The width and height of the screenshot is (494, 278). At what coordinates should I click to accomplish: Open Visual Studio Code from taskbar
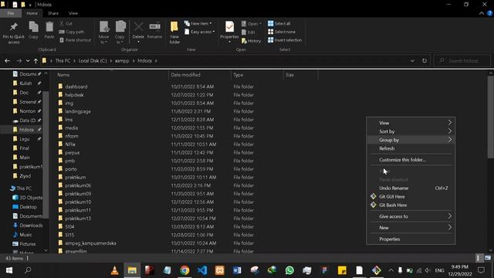pyautogui.click(x=202, y=270)
